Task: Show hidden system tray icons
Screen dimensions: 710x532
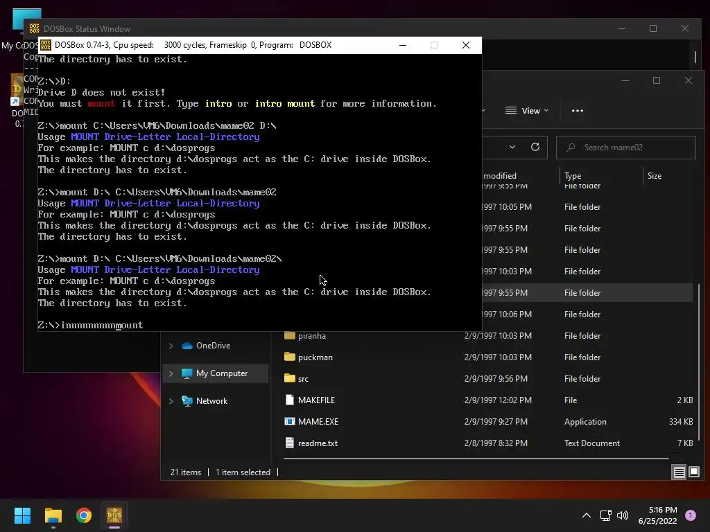Action: coord(587,515)
